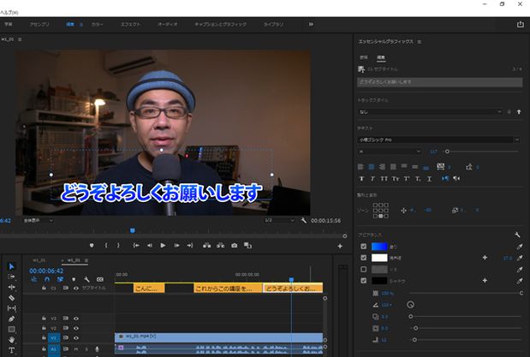Open the track style dropdown
This screenshot has width=530, height=357.
pyautogui.click(x=431, y=112)
